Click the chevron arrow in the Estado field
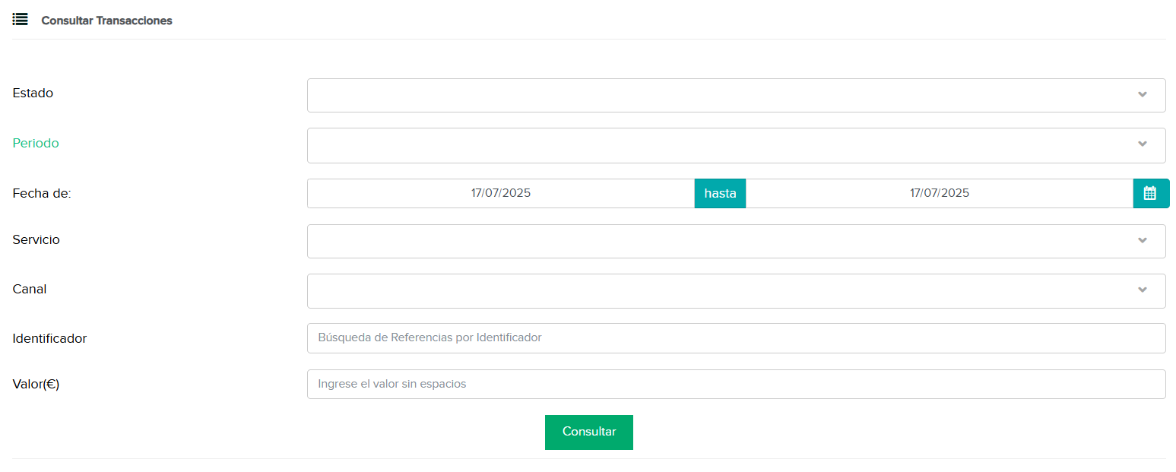The image size is (1176, 472). pyautogui.click(x=1142, y=95)
